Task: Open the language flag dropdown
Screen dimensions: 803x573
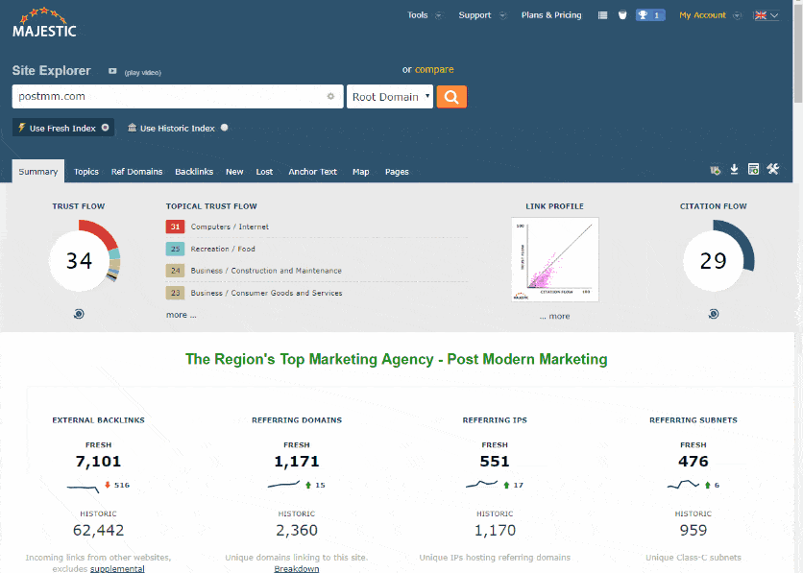Action: click(766, 15)
